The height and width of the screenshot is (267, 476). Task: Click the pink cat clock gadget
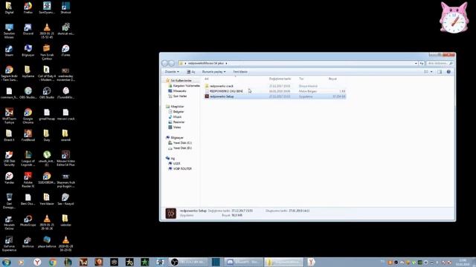(x=454, y=18)
